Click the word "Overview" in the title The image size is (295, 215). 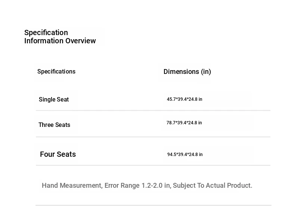coord(81,41)
